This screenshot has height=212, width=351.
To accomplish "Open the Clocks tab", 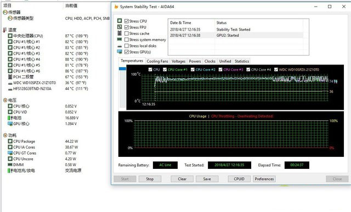I will [210, 61].
